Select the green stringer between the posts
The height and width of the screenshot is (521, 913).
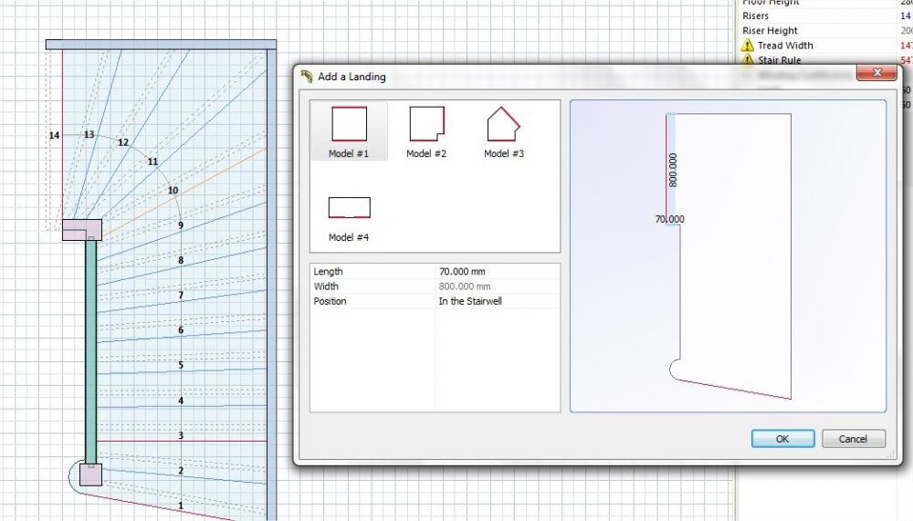pos(90,352)
